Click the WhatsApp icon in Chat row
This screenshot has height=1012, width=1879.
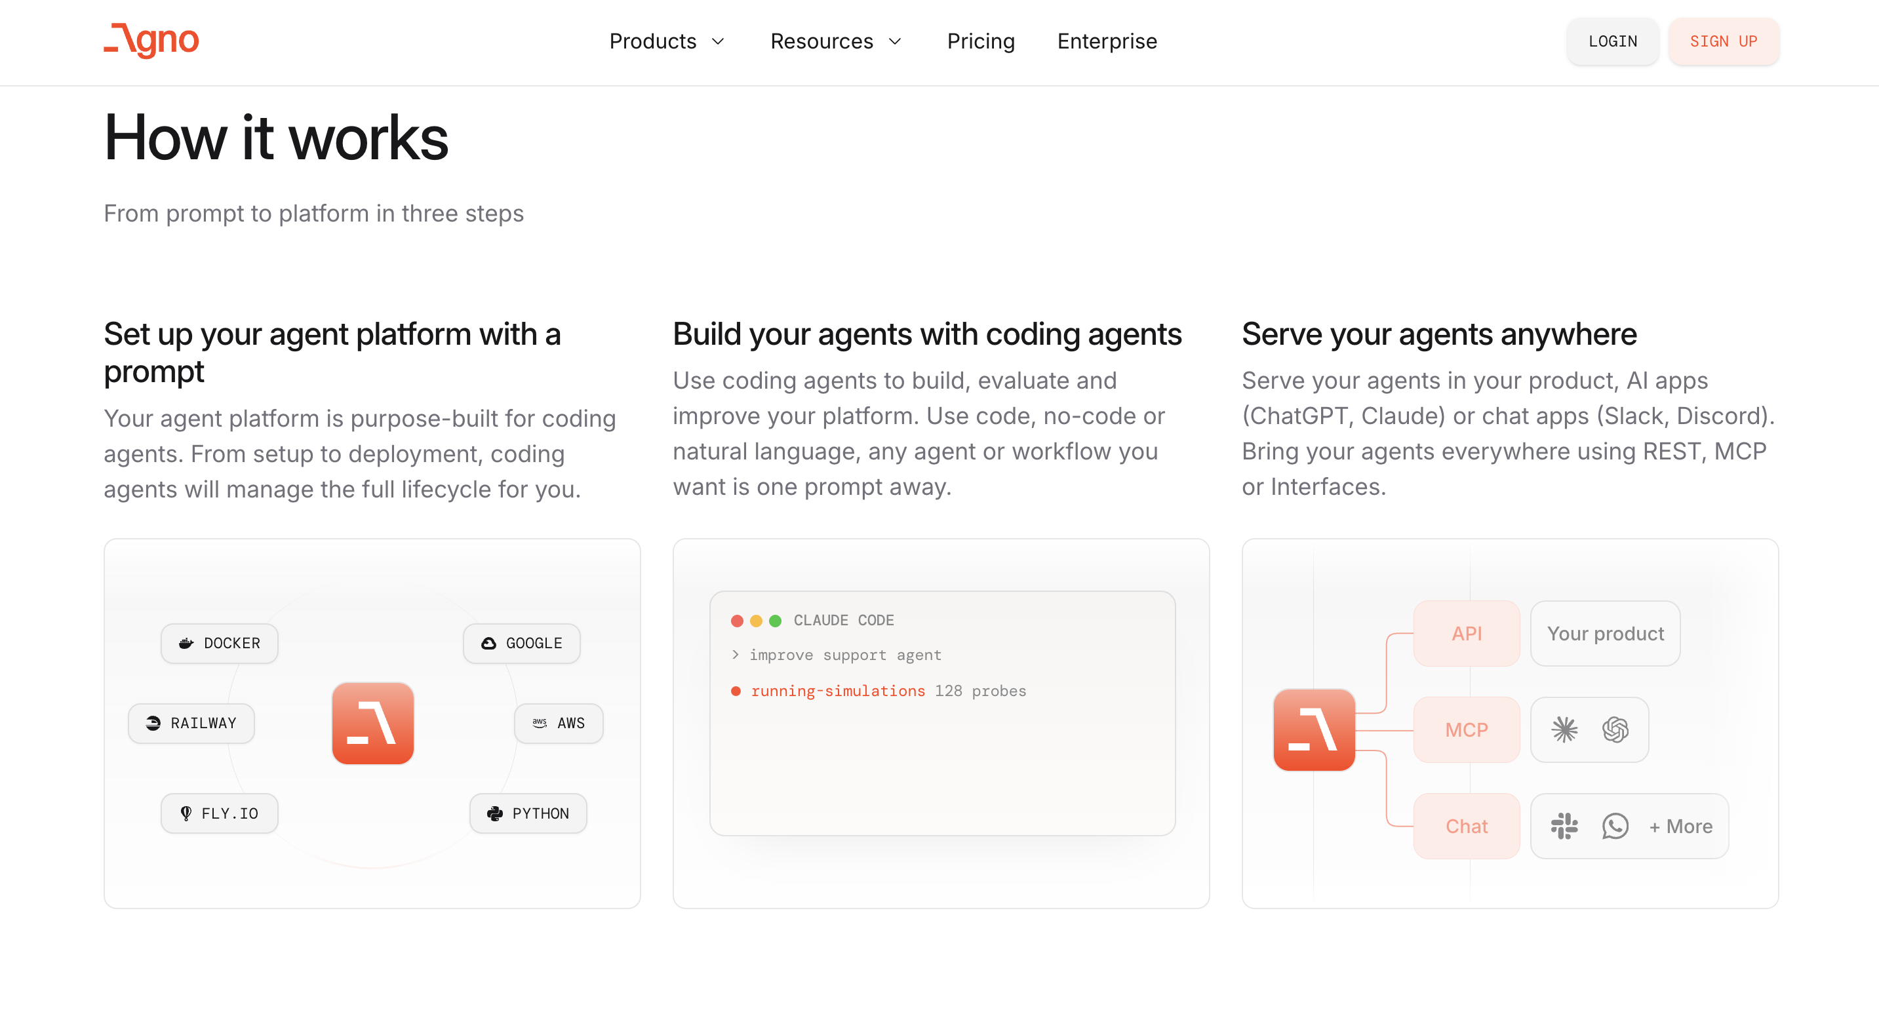[x=1615, y=826]
